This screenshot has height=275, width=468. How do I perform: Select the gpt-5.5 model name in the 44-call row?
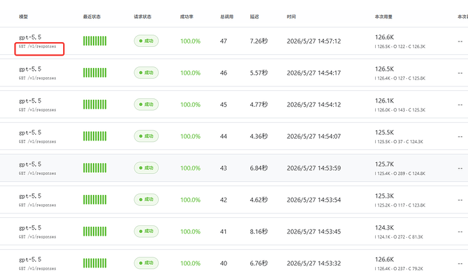click(x=30, y=132)
